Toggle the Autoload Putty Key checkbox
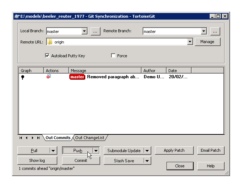Image resolution: width=242 pixels, height=188 pixels. (47, 55)
